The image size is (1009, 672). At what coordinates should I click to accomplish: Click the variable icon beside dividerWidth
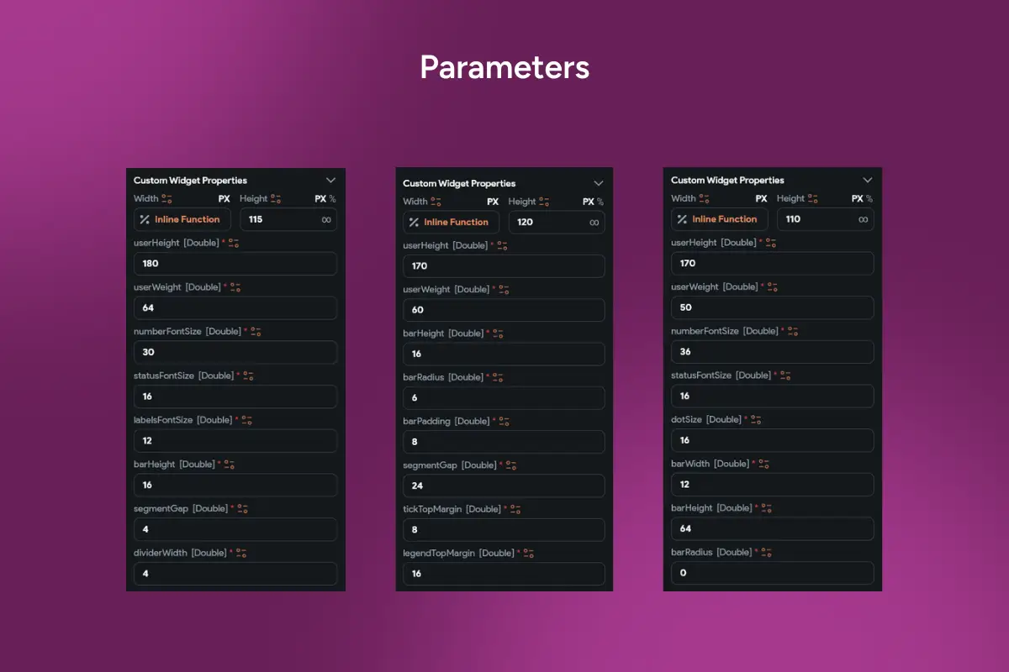(241, 553)
